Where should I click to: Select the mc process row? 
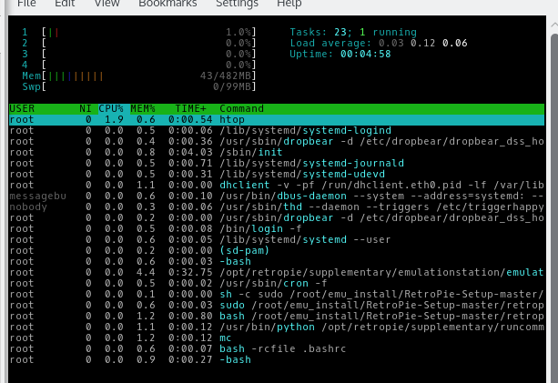coord(273,338)
